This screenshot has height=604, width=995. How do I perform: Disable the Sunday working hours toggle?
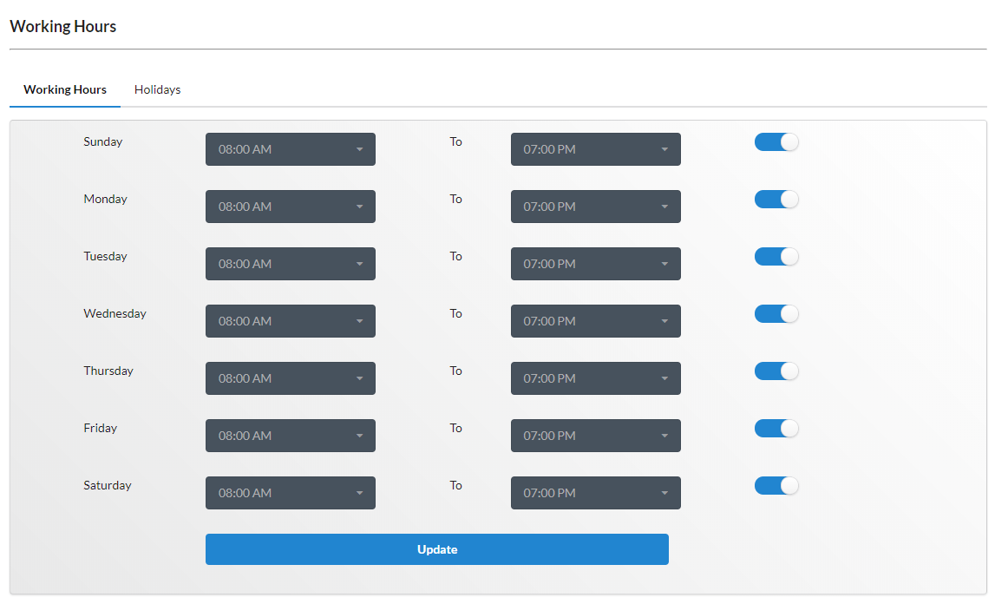(776, 141)
